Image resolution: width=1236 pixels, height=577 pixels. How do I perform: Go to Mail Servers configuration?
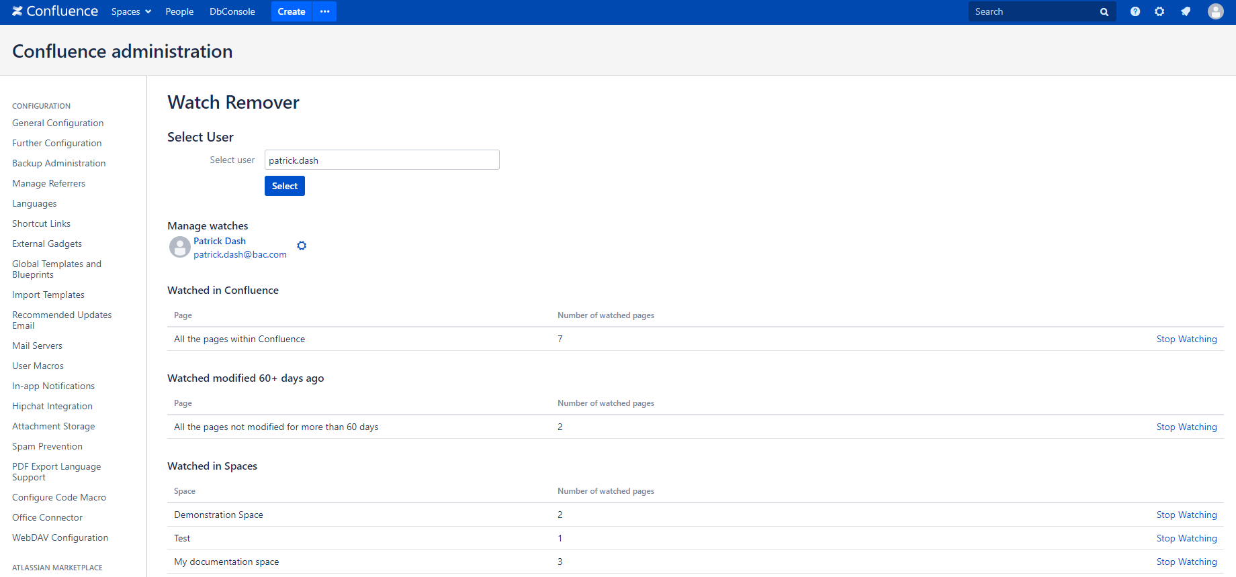(x=37, y=346)
